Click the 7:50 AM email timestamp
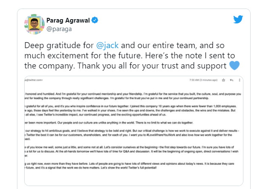 203,80
